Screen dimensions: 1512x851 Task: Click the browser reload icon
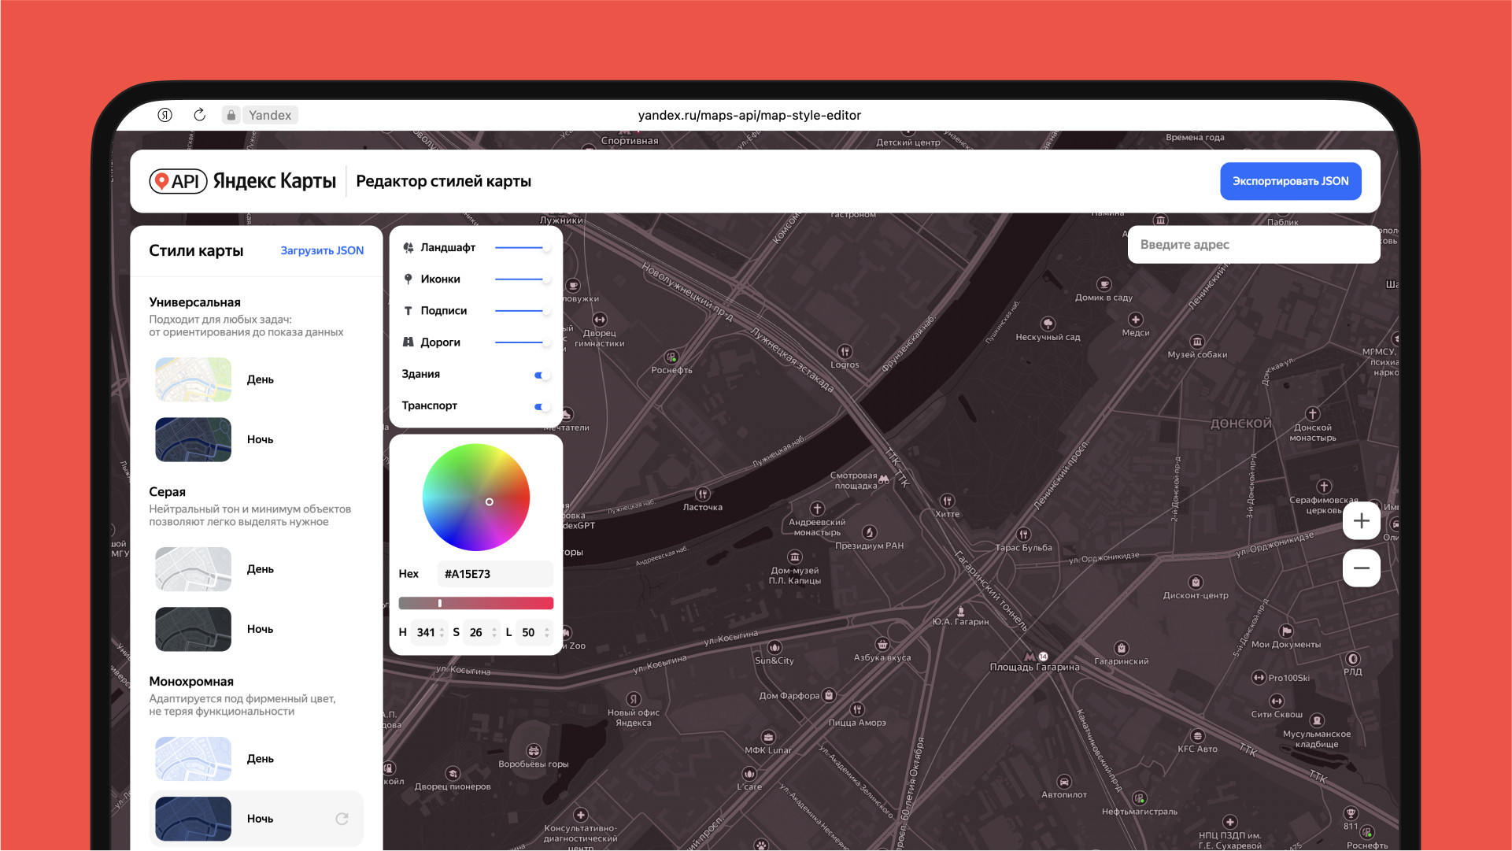click(199, 115)
